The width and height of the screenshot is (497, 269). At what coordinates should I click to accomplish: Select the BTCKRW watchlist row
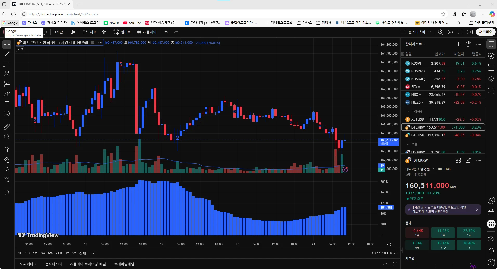point(443,127)
